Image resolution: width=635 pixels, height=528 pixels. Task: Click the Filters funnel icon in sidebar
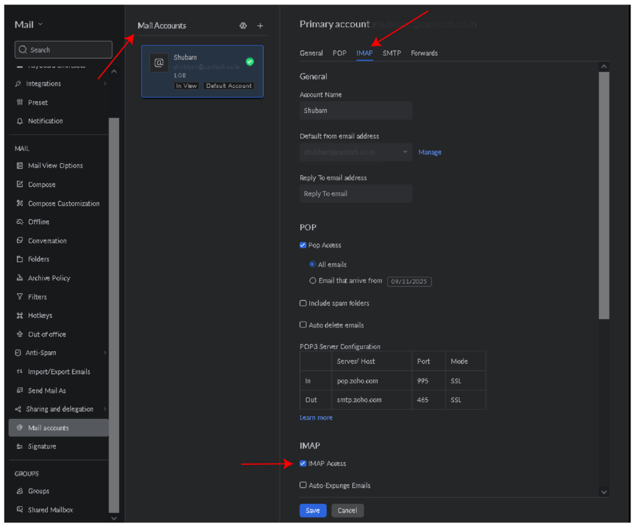coord(20,297)
